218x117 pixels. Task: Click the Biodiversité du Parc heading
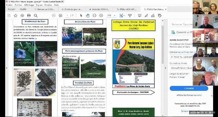pos(35,22)
